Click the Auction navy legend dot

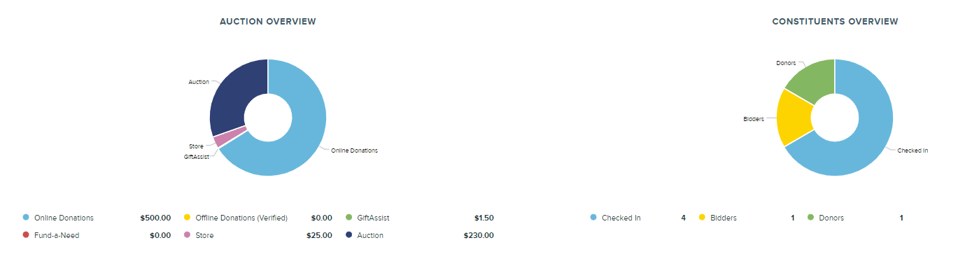pos(349,235)
